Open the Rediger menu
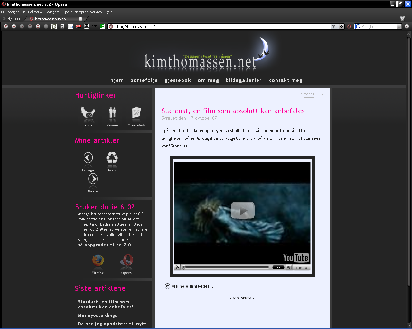The width and height of the screenshot is (412, 329). point(13,12)
